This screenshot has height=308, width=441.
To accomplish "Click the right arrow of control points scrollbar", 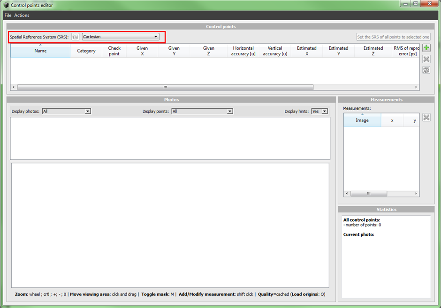I will (x=416, y=87).
